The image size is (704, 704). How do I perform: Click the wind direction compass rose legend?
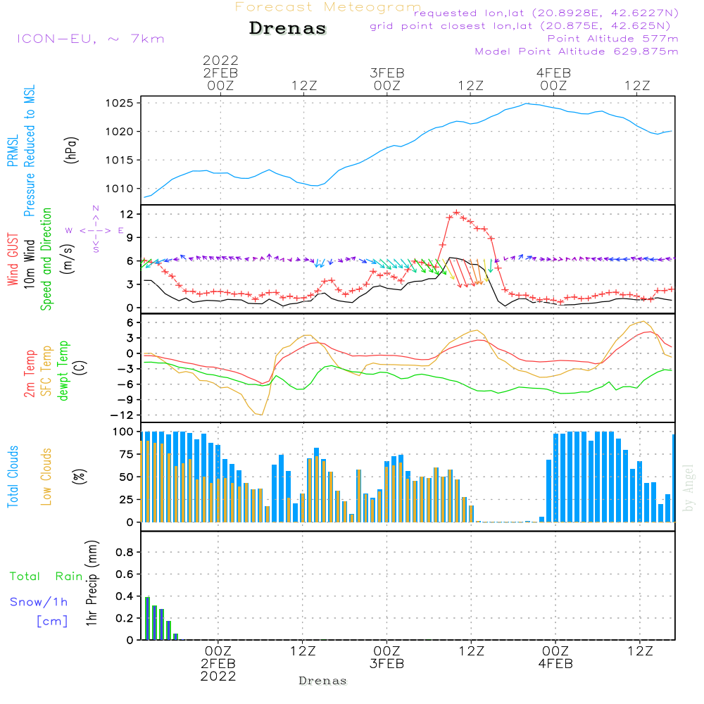[x=95, y=230]
